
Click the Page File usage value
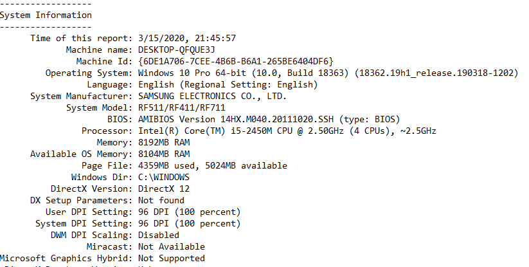[213, 166]
